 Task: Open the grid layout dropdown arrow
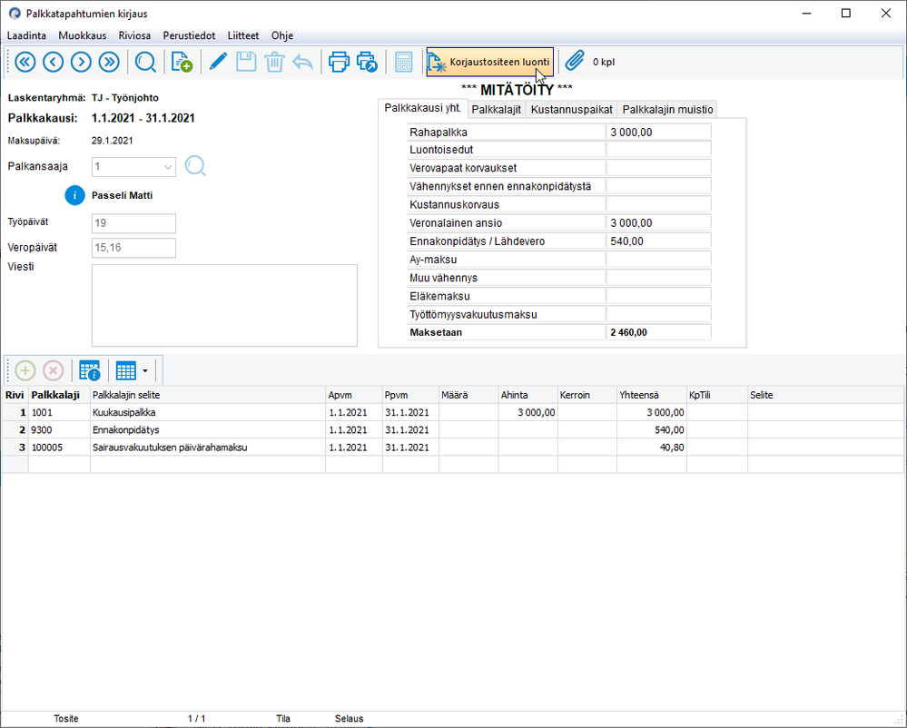click(x=145, y=370)
